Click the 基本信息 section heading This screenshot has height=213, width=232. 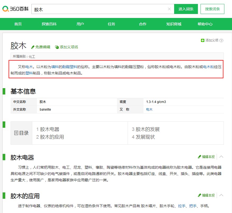click(23, 91)
